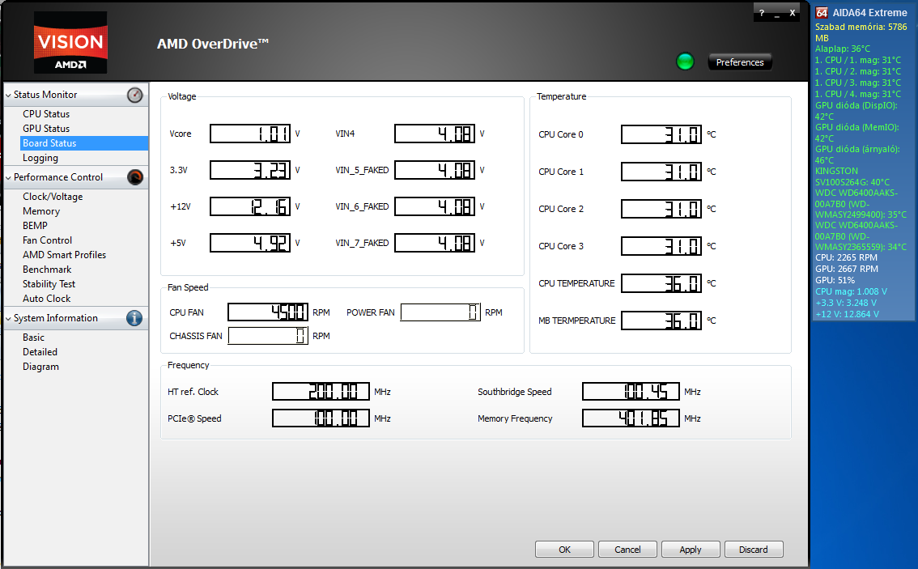Click the AMD VISION logo

pyautogui.click(x=70, y=42)
